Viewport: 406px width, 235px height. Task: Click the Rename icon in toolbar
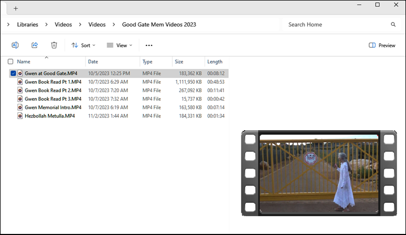[15, 45]
